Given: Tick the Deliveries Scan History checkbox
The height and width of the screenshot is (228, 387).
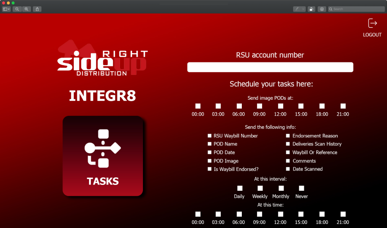Looking at the screenshot, I should (x=288, y=144).
